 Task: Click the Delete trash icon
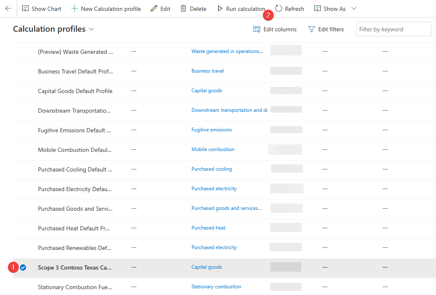point(183,8)
